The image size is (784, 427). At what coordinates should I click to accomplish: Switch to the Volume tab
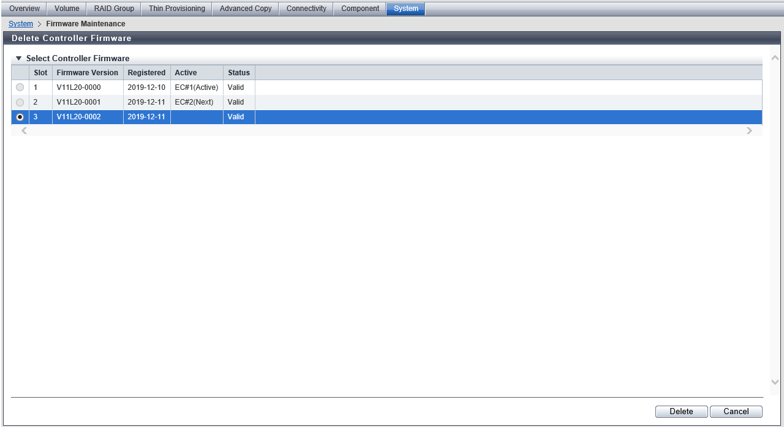pyautogui.click(x=67, y=9)
